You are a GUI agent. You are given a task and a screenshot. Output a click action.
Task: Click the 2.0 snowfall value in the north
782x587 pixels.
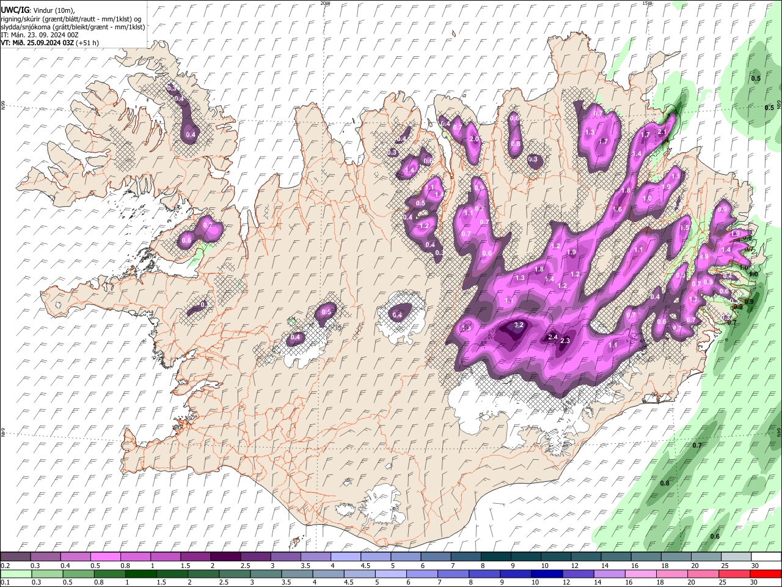(474, 139)
